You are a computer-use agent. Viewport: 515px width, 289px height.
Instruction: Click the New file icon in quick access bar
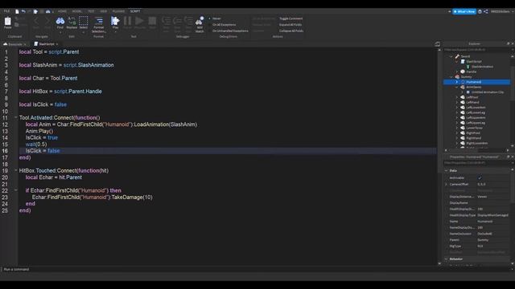[17, 11]
